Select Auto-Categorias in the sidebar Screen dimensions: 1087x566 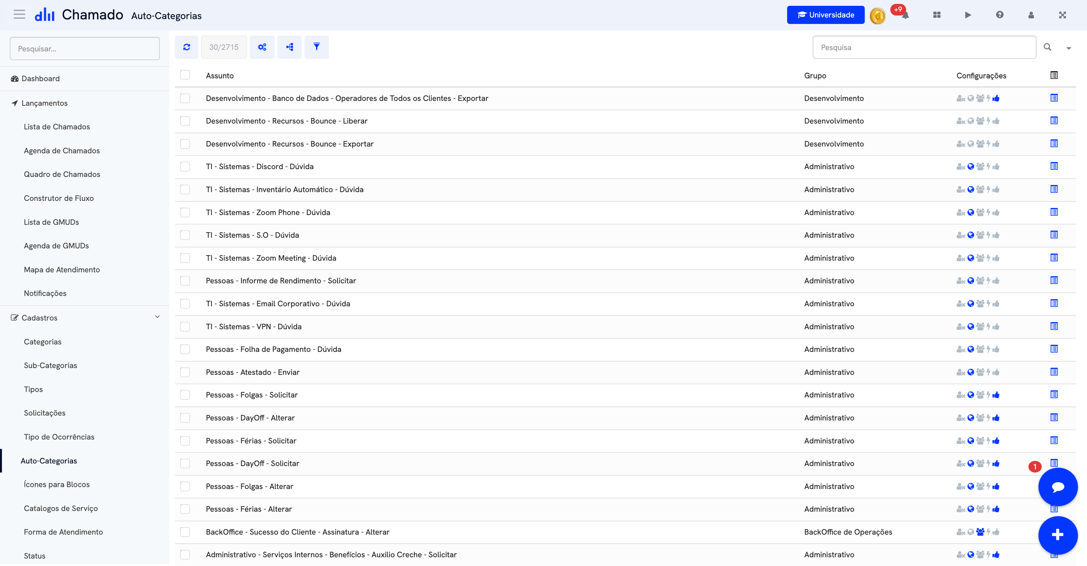pyautogui.click(x=49, y=461)
